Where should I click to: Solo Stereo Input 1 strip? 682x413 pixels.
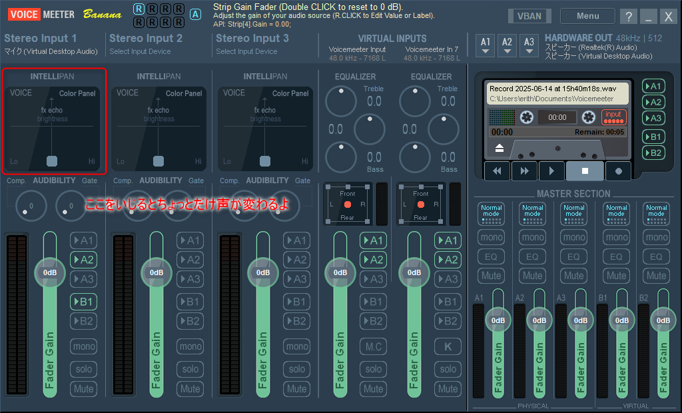click(x=83, y=369)
